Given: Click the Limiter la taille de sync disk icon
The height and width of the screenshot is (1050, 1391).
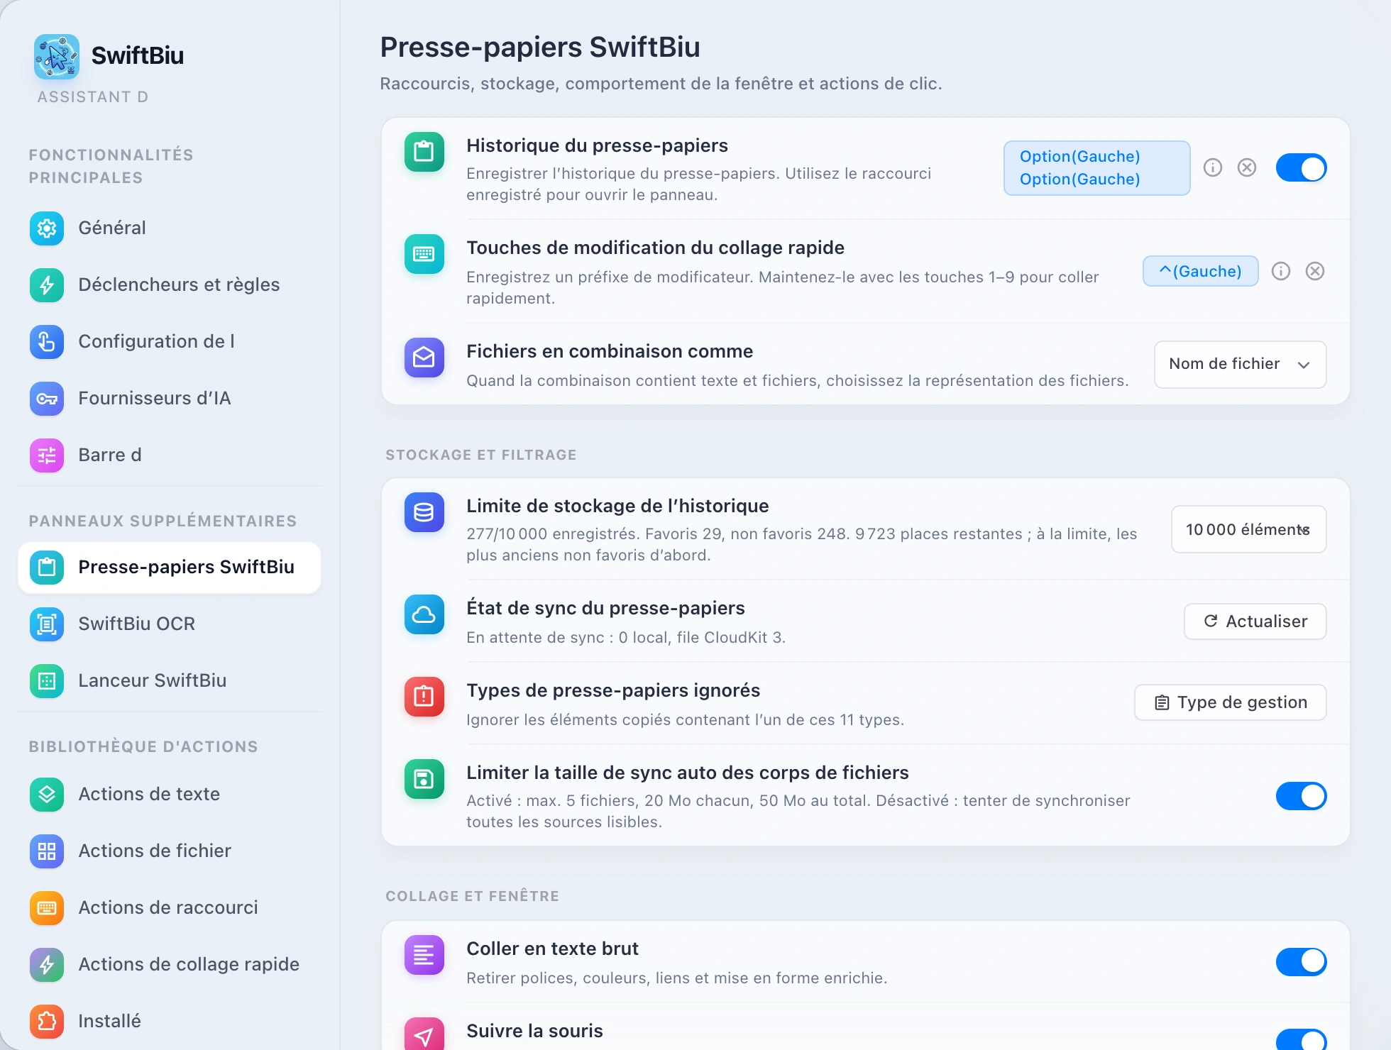Looking at the screenshot, I should [424, 779].
